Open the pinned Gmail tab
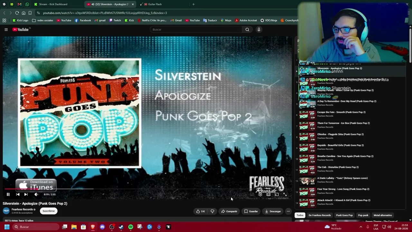Screen dimensions: 412x232 point(19,4)
